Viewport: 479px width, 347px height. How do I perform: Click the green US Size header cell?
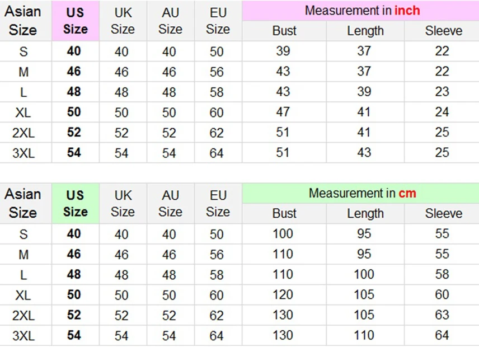(76, 203)
